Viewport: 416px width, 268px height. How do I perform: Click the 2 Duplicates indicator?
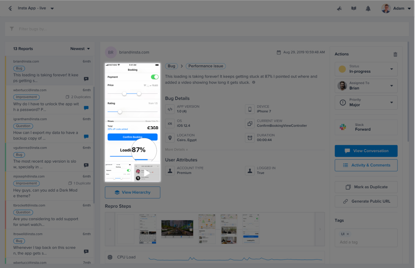coord(78,97)
